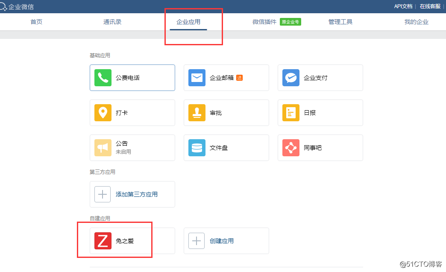Click the 基础应用 section heading
446x272 pixels.
tap(100, 56)
